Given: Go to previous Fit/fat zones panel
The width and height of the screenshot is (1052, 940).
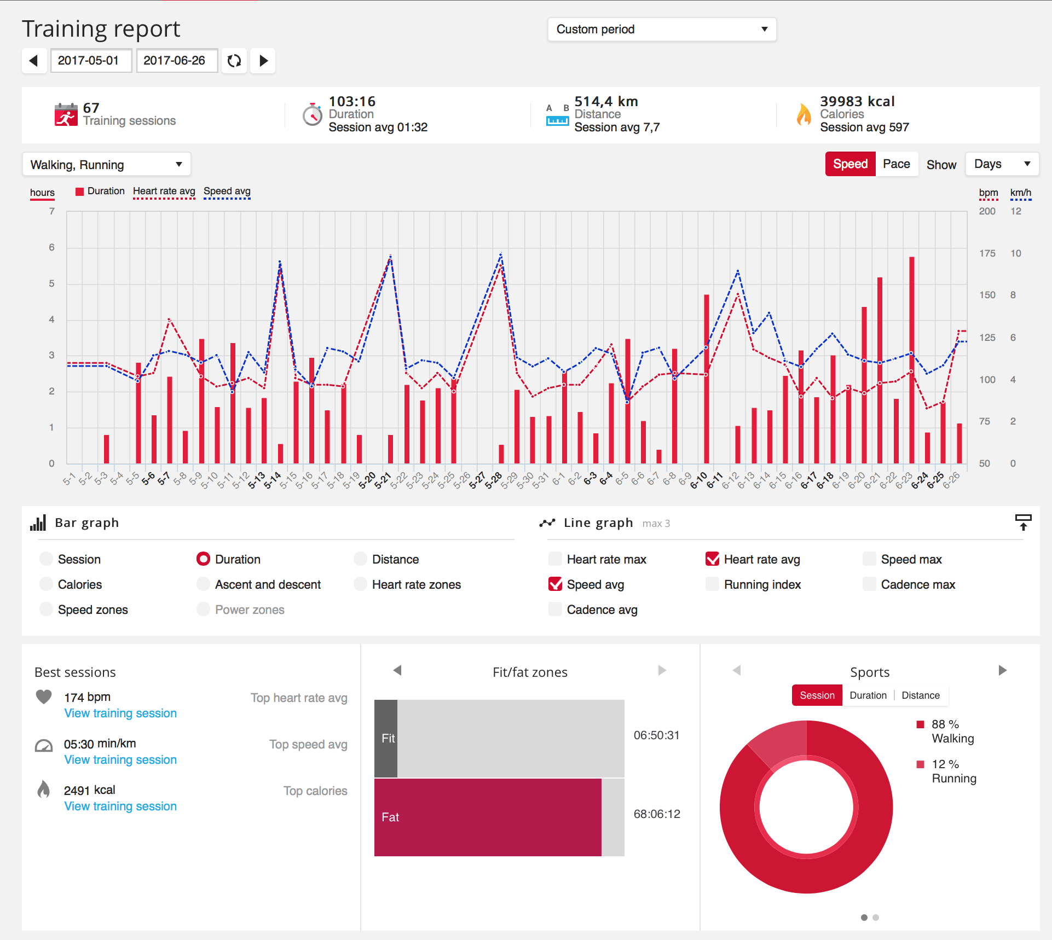Looking at the screenshot, I should click(397, 671).
